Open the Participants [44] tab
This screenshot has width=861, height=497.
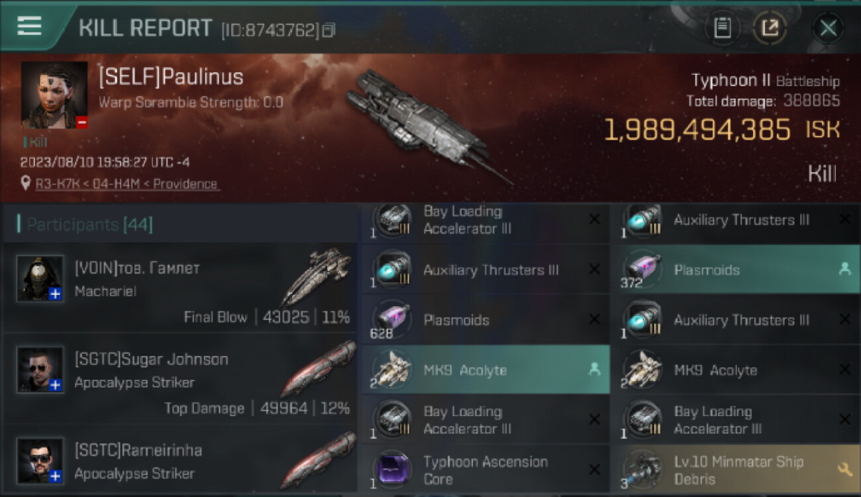point(89,225)
